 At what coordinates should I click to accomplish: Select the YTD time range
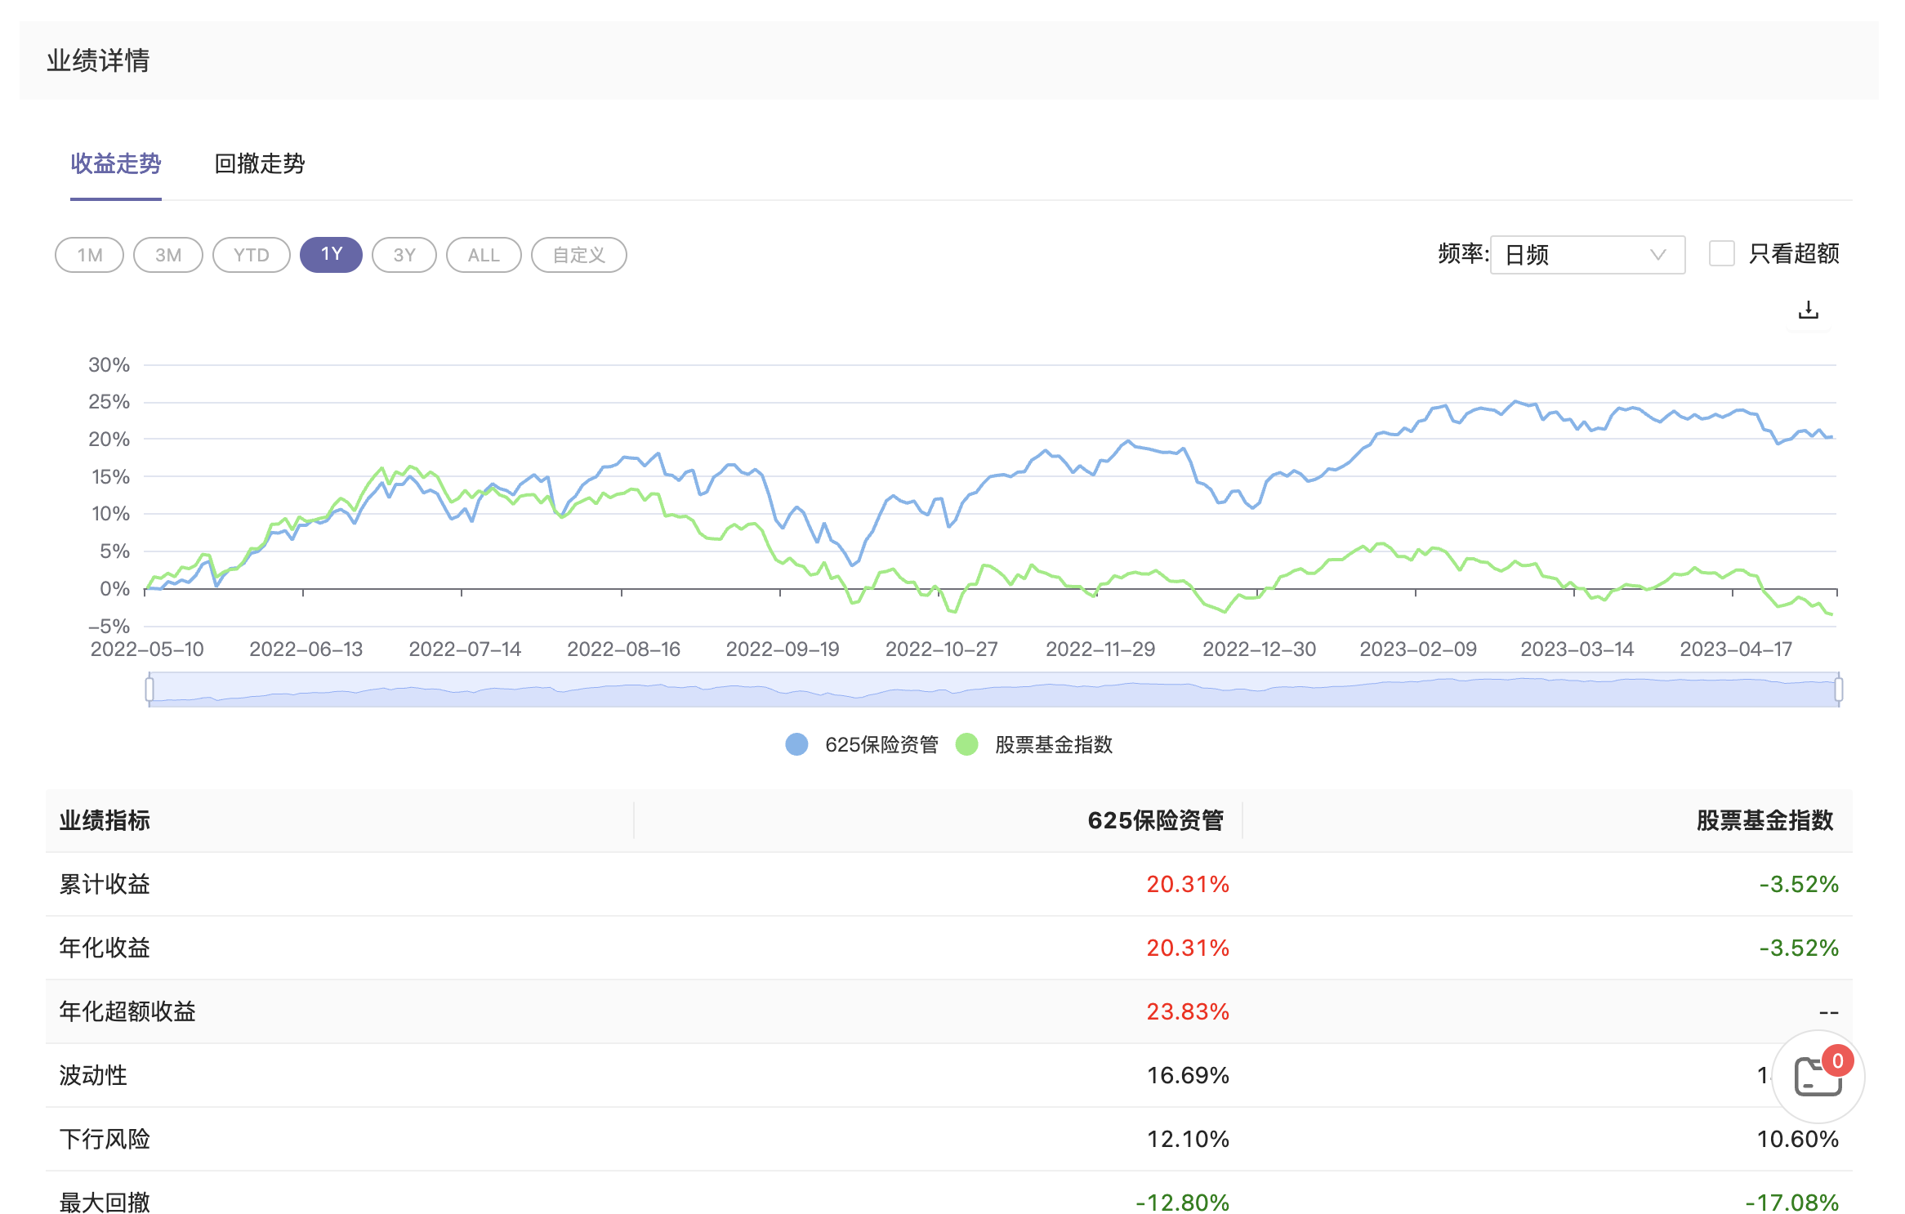(x=251, y=255)
